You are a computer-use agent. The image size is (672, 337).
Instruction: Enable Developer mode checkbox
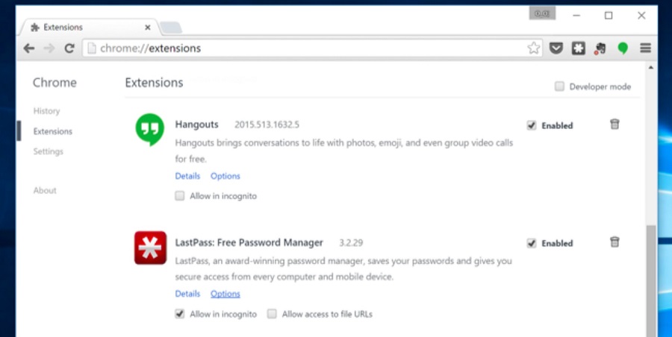coord(559,86)
